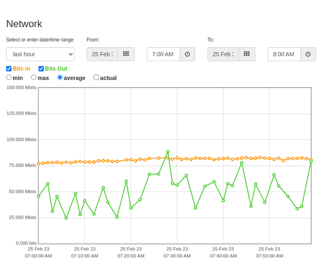Viewport: 322px width, 260px height.
Task: Click the '07:20:00 AM' time axis label
Action: point(131,256)
